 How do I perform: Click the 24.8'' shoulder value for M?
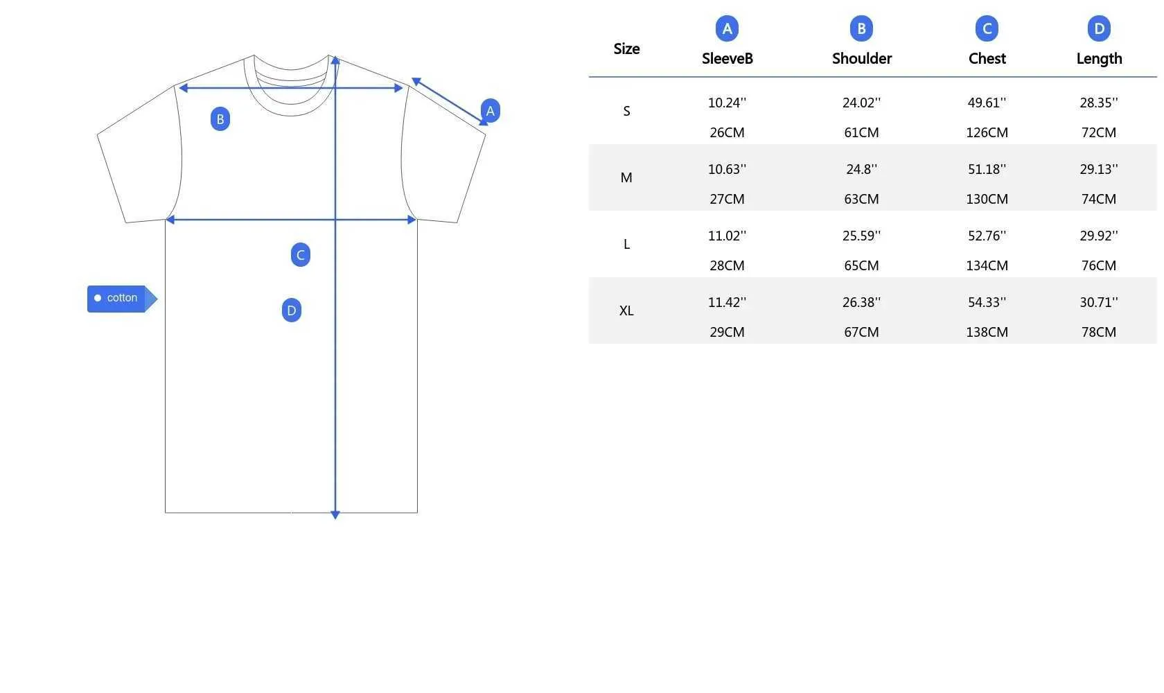[861, 169]
